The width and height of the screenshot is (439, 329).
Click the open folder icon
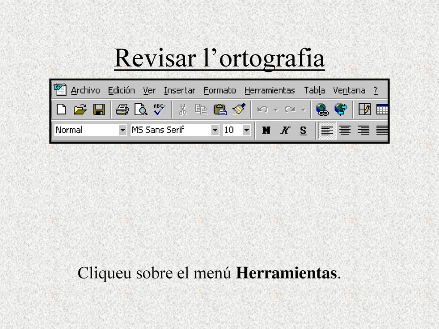coord(80,109)
